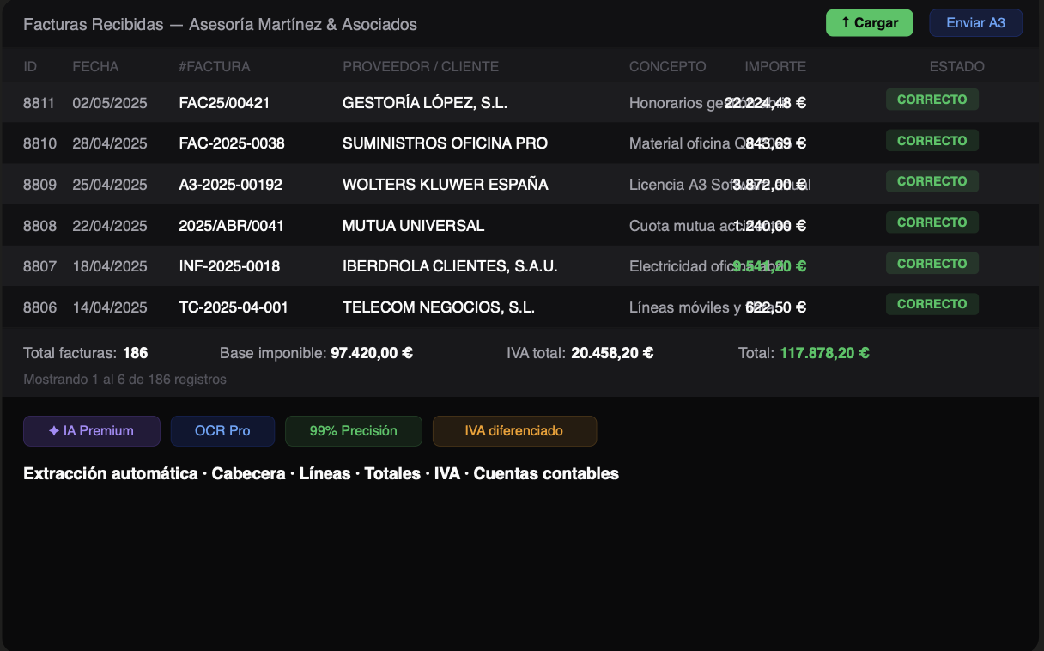The width and height of the screenshot is (1044, 651).
Task: Click CORRECTO status for IBERDROLA row
Action: point(932,264)
